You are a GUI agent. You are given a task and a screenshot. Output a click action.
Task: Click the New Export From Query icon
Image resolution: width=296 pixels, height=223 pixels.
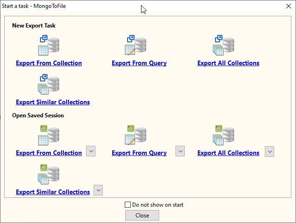135,46
